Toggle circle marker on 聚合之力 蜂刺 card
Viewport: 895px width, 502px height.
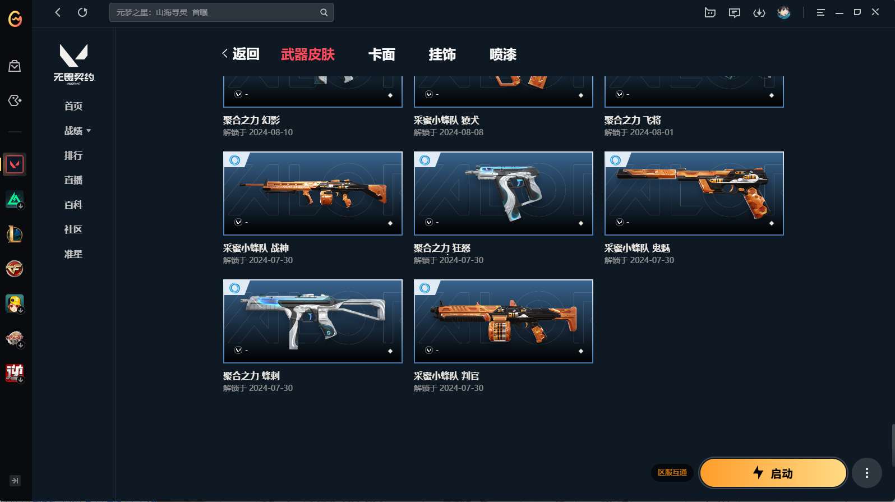pos(234,288)
